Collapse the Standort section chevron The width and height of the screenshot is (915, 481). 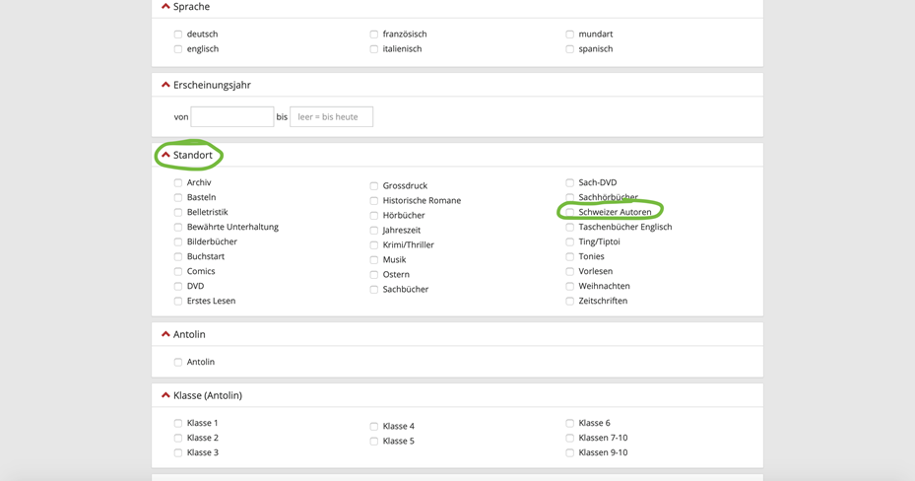click(x=165, y=155)
